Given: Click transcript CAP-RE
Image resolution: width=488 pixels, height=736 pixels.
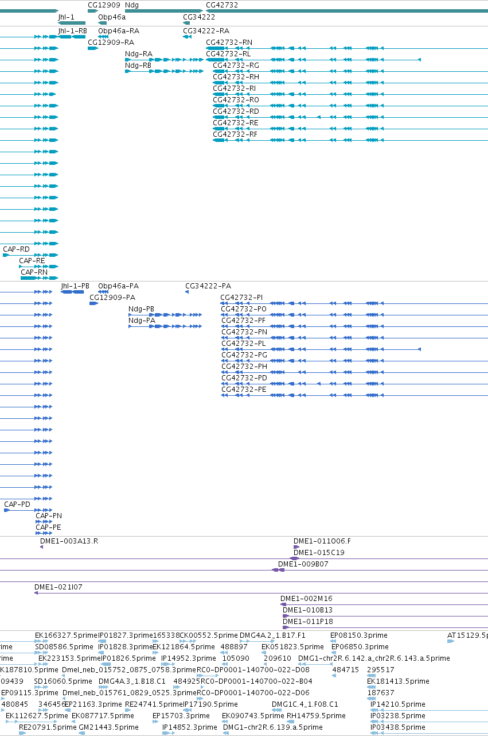Looking at the screenshot, I should pyautogui.click(x=32, y=260).
